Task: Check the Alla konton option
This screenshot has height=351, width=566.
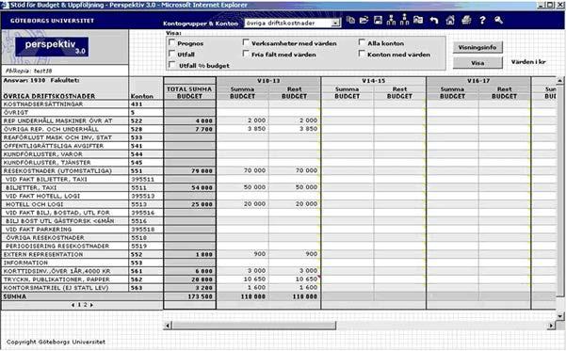Action: coord(362,42)
